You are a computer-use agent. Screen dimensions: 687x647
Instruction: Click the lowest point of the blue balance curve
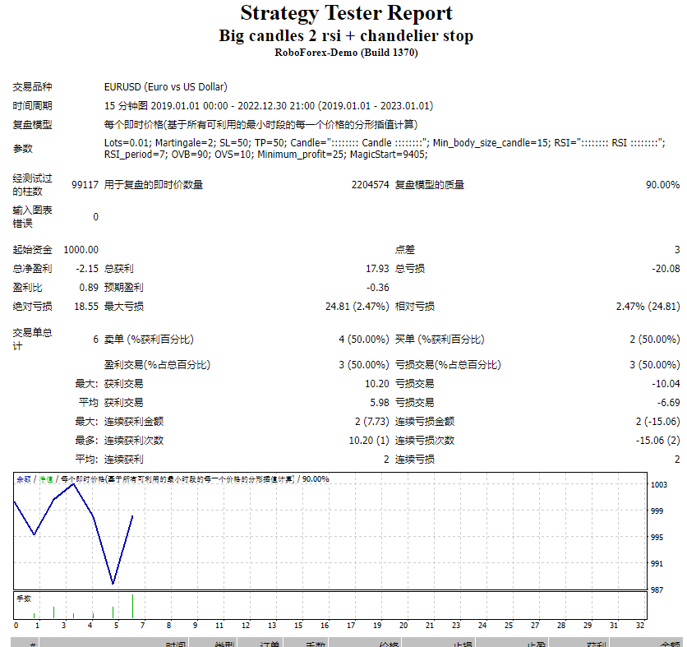pos(113,584)
